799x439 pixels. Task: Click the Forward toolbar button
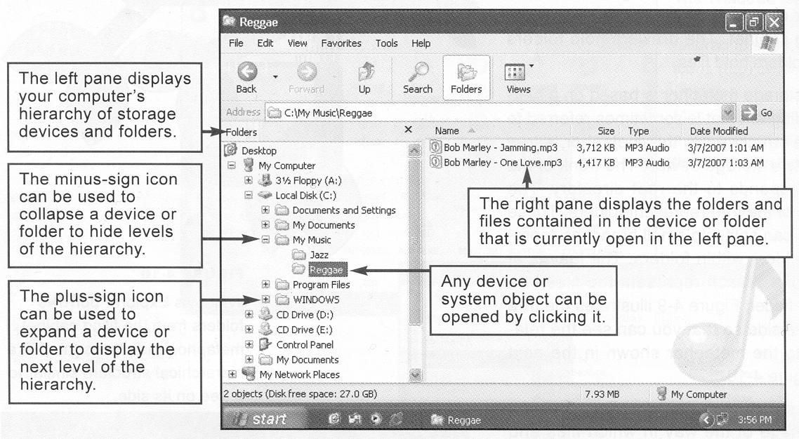306,78
